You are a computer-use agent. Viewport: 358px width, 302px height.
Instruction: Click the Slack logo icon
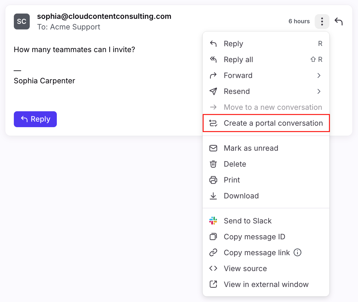tap(213, 221)
